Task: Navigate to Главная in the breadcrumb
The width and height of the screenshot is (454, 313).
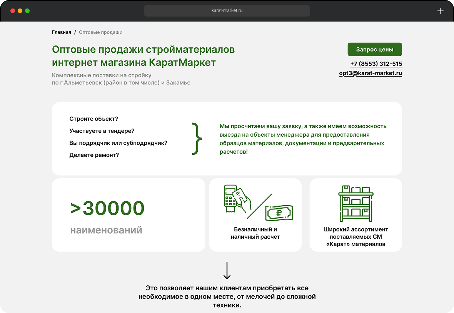Action: coord(61,32)
